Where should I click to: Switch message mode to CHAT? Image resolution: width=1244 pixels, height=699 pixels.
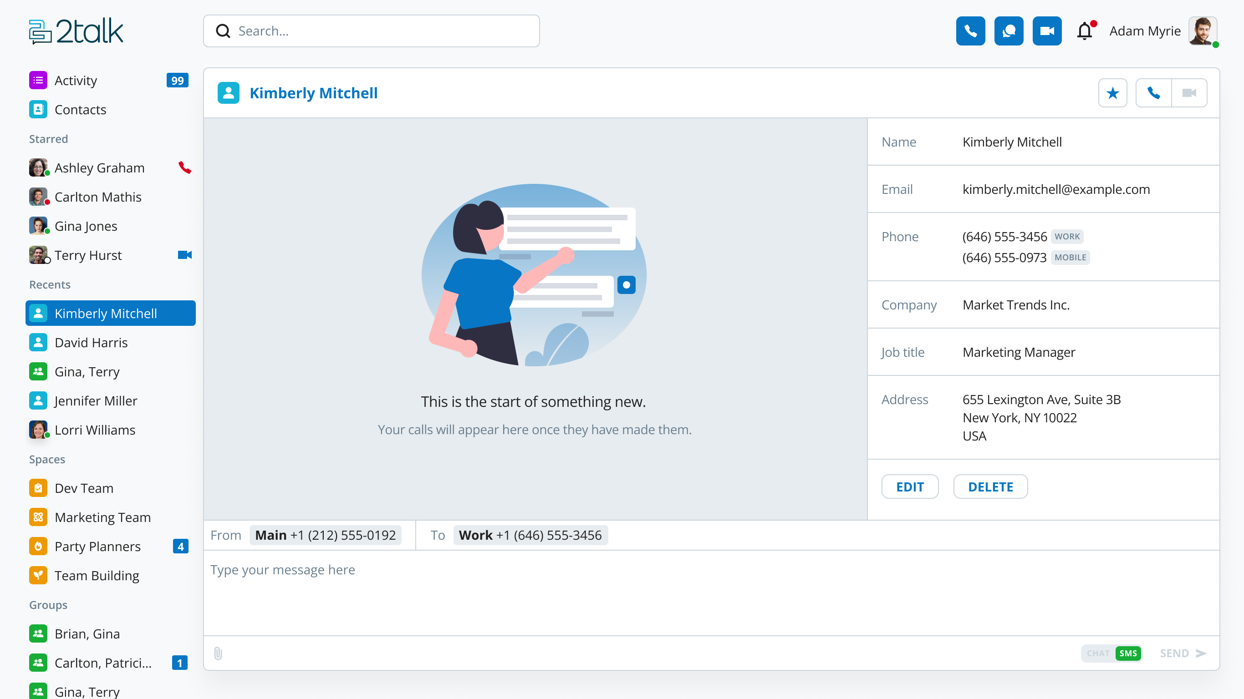point(1098,653)
